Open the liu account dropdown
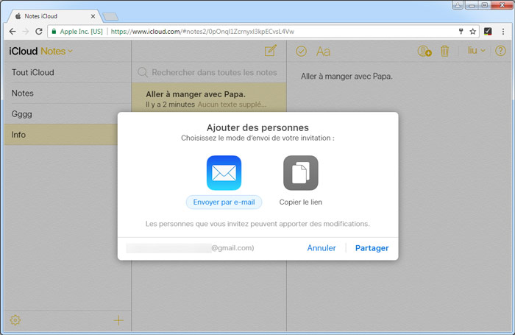 tap(476, 51)
